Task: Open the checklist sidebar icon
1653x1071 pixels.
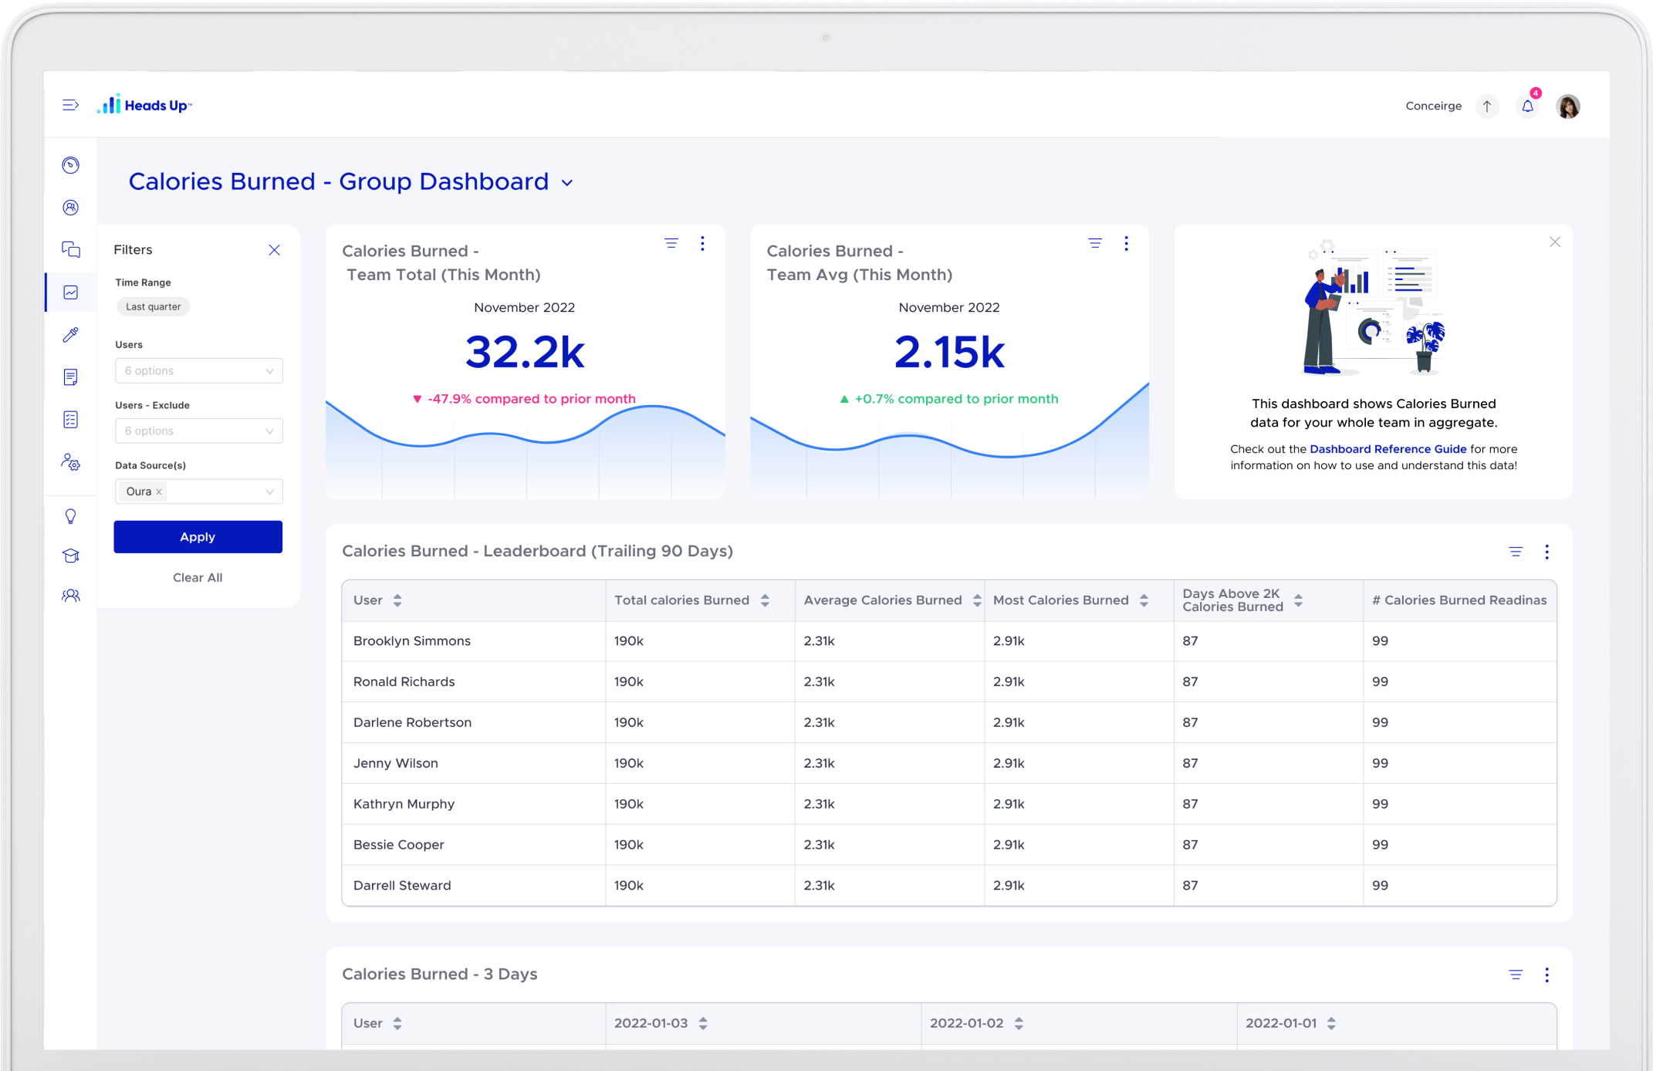Action: 71,420
